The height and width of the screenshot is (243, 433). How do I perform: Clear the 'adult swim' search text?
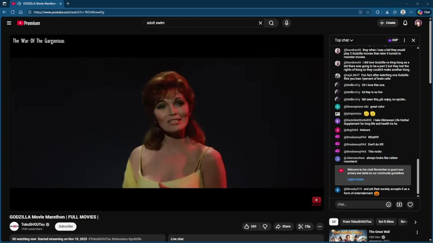pos(260,23)
